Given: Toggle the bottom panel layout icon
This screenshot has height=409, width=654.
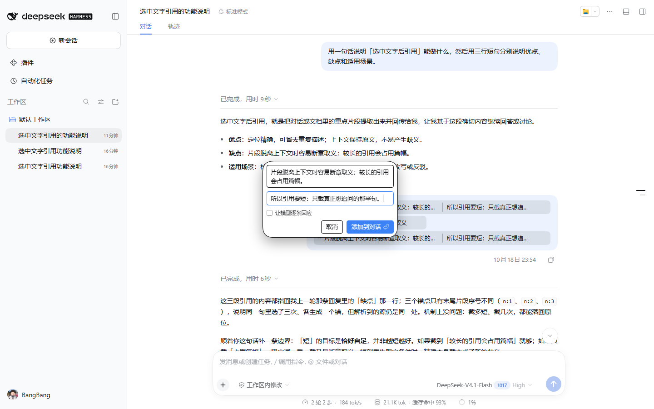Looking at the screenshot, I should pos(626,11).
